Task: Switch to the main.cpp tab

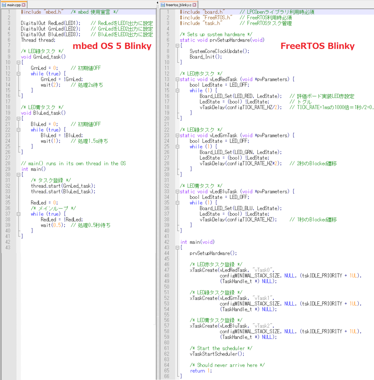Action: 14,5
